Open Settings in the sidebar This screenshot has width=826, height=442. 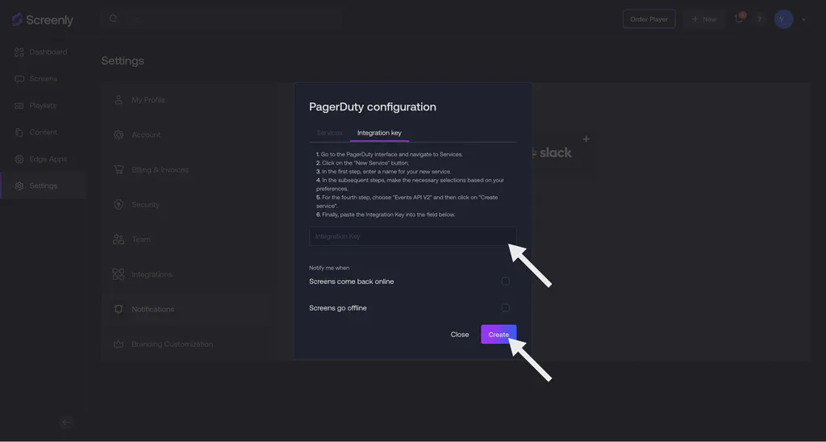pos(44,186)
